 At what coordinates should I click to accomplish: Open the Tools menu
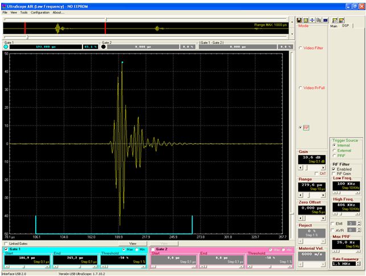pos(23,12)
